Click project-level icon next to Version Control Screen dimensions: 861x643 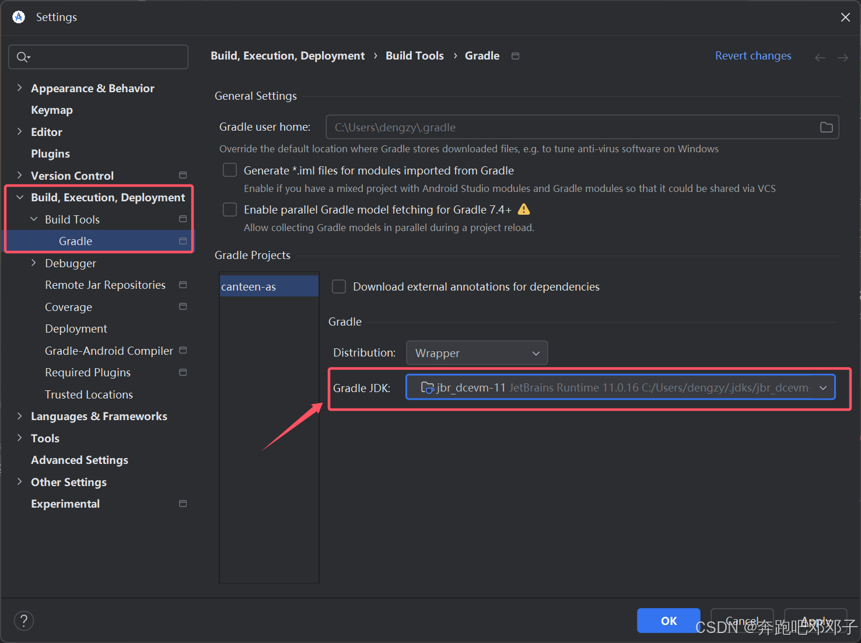click(x=183, y=175)
